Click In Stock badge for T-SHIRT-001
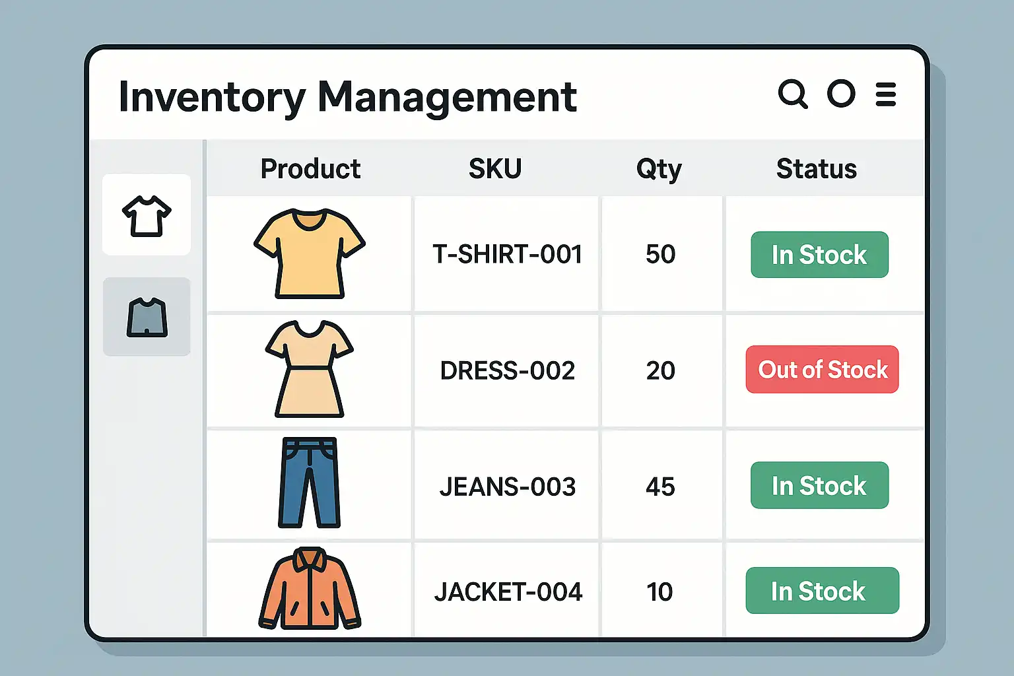 point(819,255)
